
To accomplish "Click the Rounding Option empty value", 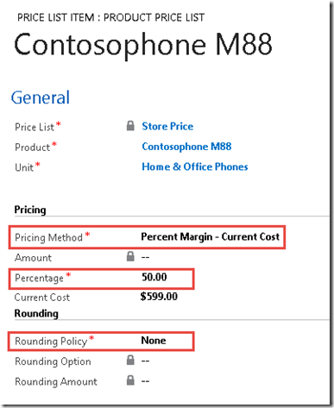I will tap(145, 361).
